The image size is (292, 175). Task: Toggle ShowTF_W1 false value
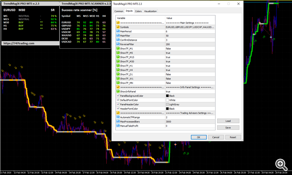(190, 79)
